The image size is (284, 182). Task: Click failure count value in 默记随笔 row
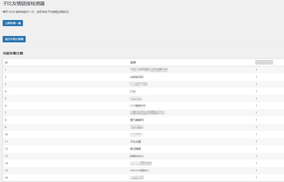point(256,149)
